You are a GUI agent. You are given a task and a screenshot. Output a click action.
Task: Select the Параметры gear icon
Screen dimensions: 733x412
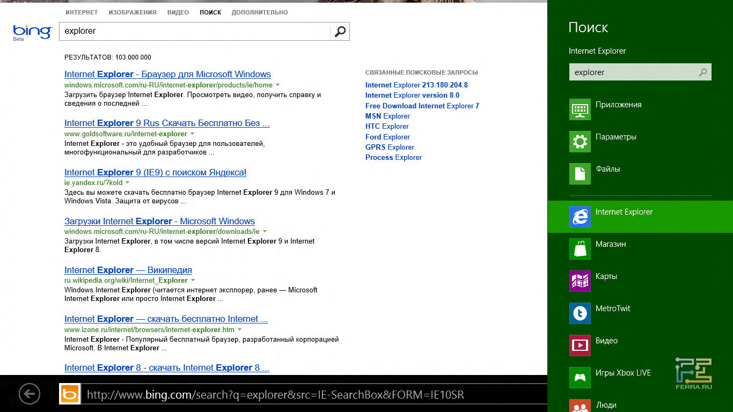[x=580, y=142]
